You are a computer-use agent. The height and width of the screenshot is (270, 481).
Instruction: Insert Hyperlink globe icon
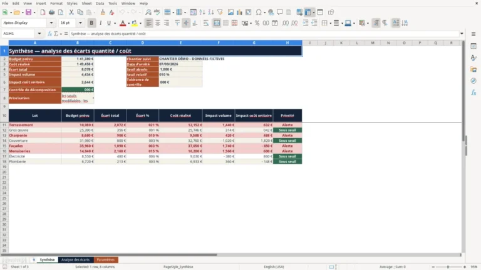[x=271, y=12]
